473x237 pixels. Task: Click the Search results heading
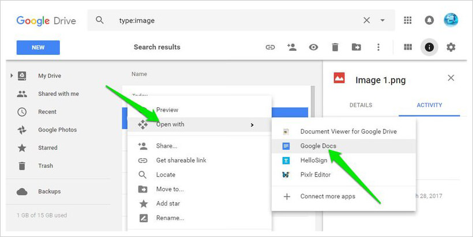click(x=157, y=47)
